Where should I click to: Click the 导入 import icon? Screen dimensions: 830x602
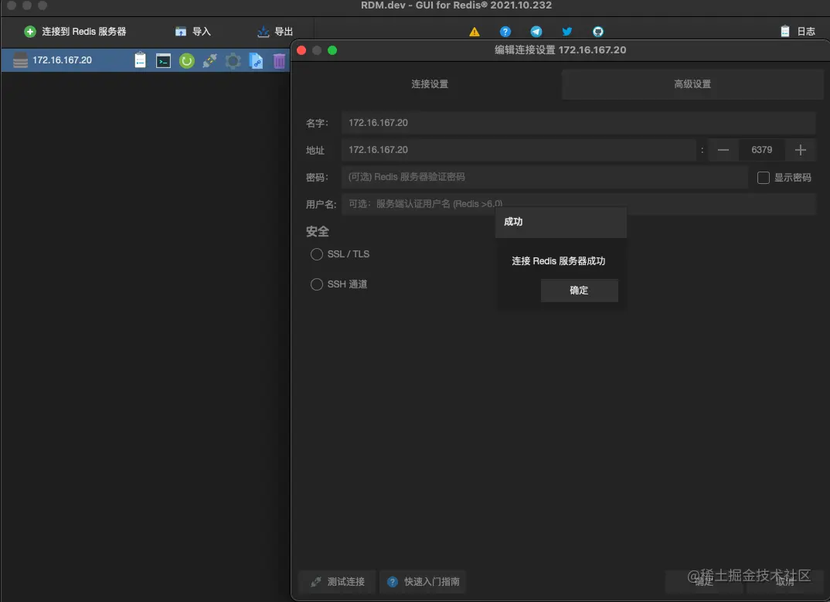coord(181,32)
